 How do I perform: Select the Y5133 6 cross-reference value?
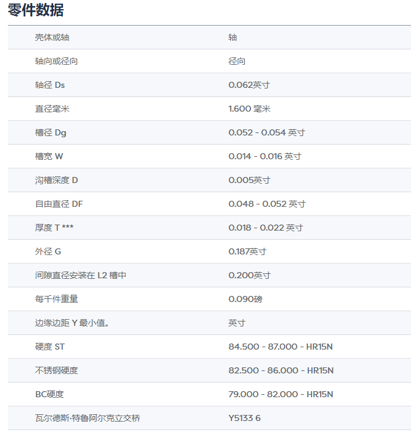coord(244,419)
